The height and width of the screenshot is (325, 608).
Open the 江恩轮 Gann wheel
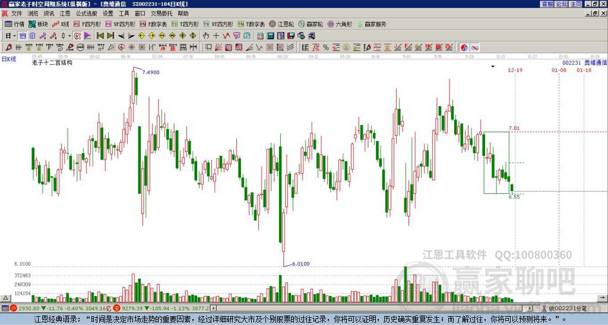281,24
